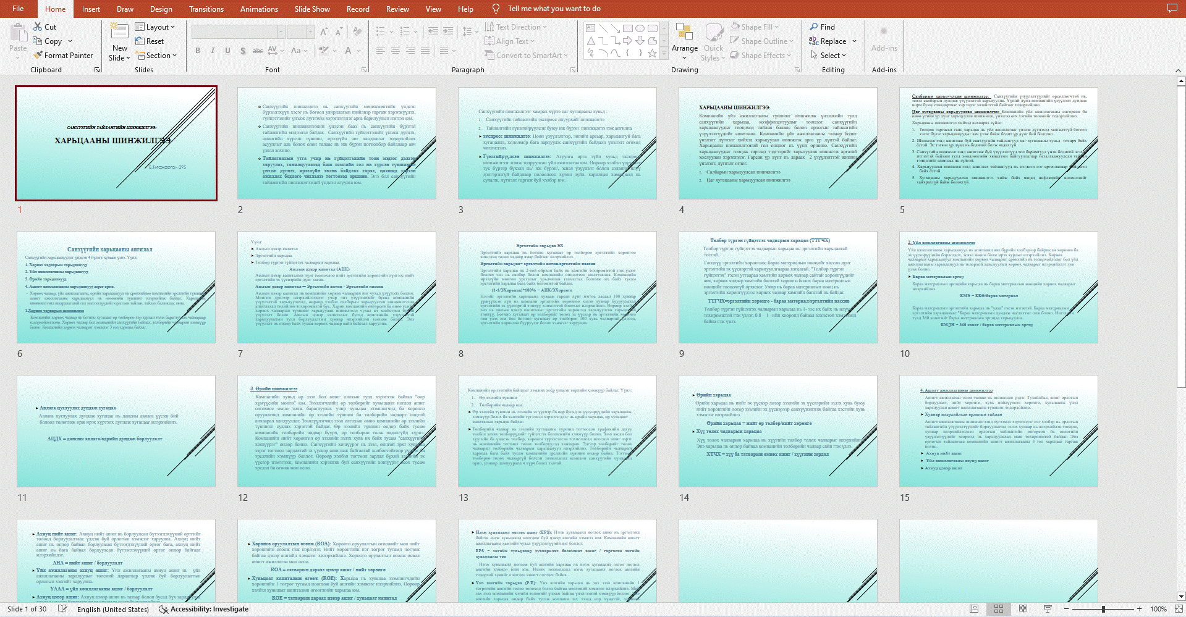Choose the right arrow shape
1186x617 pixels.
pos(627,41)
